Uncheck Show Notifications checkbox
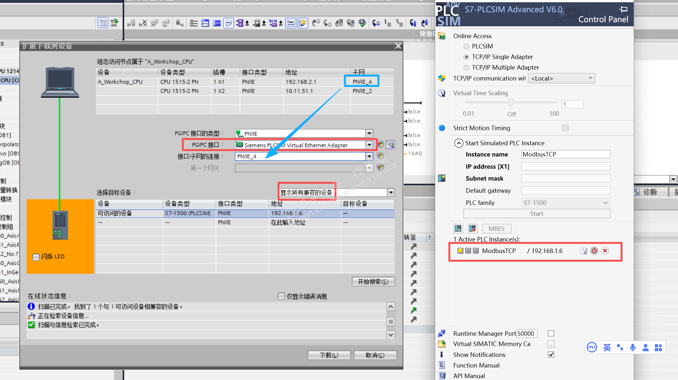 coord(551,355)
